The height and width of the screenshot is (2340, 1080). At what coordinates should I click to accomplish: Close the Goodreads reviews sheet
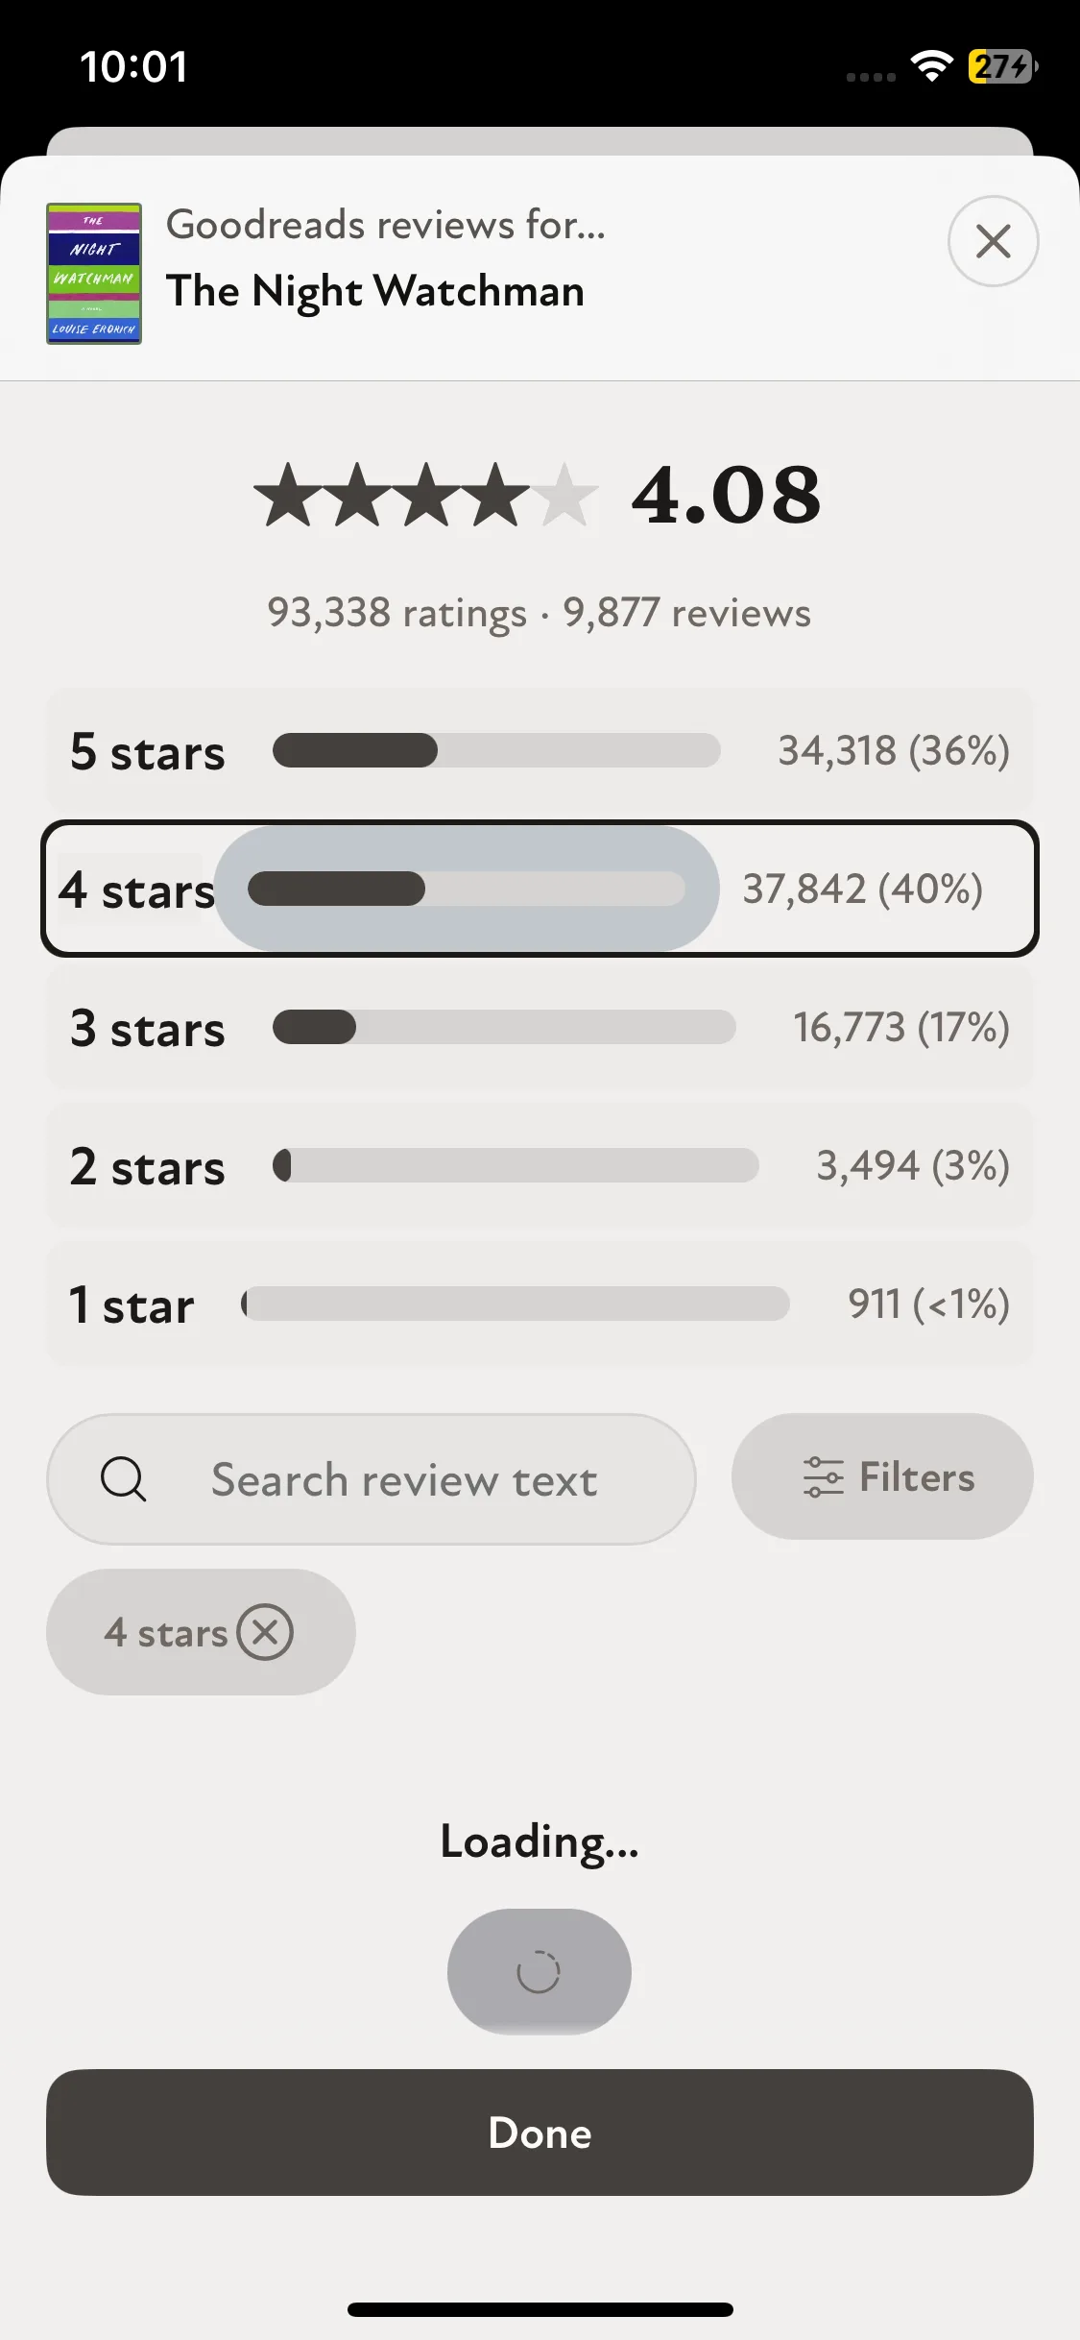click(993, 241)
